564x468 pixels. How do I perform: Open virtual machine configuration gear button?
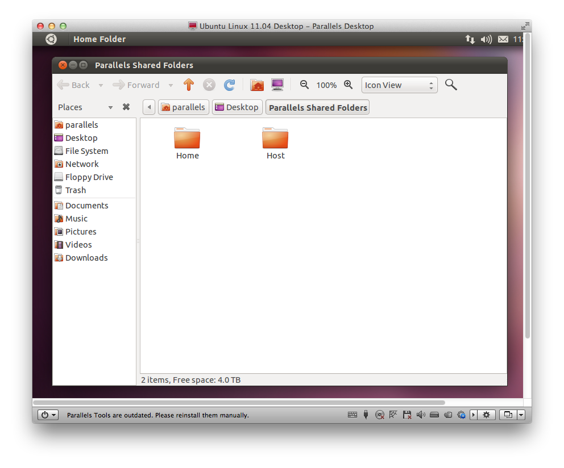[486, 415]
